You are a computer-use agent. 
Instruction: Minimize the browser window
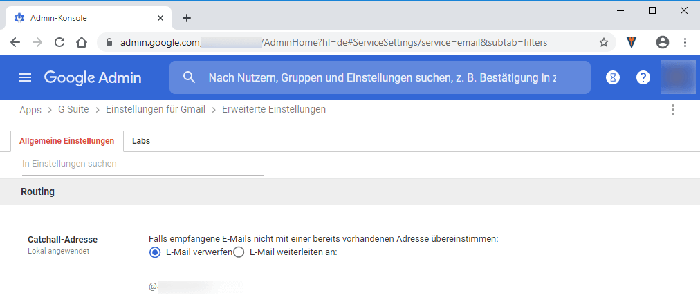tap(620, 10)
